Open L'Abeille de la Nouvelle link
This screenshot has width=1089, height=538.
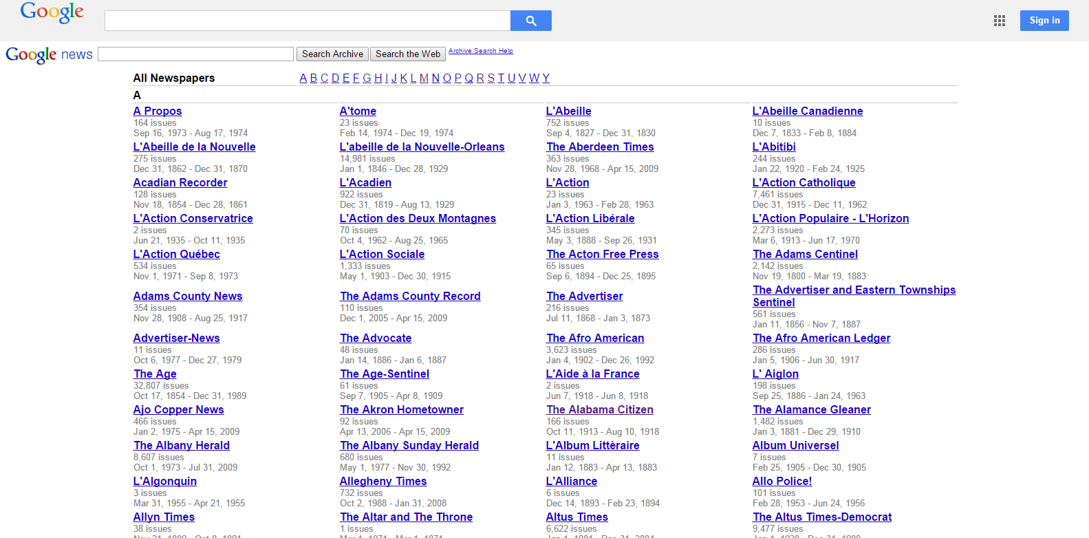coord(195,147)
